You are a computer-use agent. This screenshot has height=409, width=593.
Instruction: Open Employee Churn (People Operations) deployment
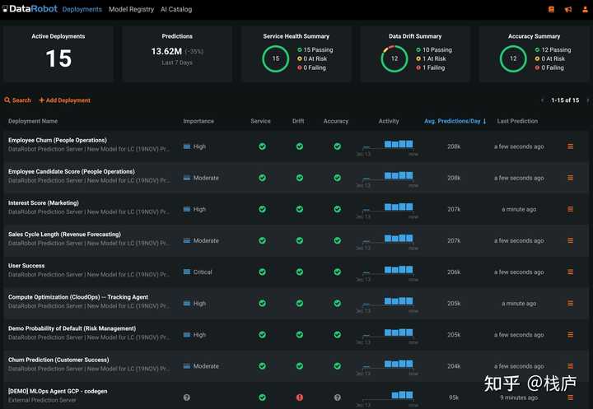58,140
